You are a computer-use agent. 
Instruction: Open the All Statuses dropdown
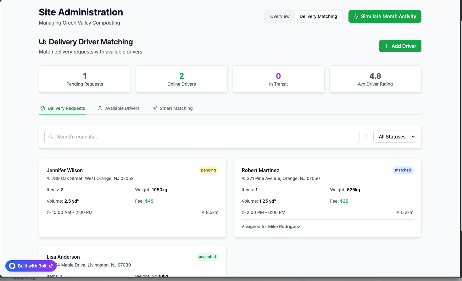click(394, 137)
